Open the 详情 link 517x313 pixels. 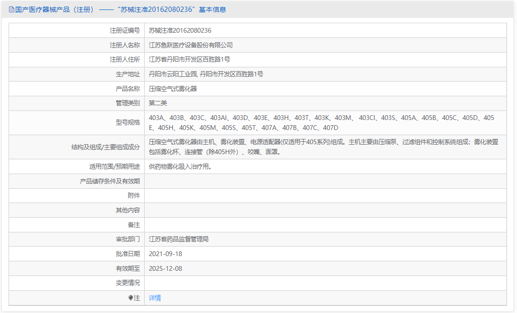(x=155, y=297)
